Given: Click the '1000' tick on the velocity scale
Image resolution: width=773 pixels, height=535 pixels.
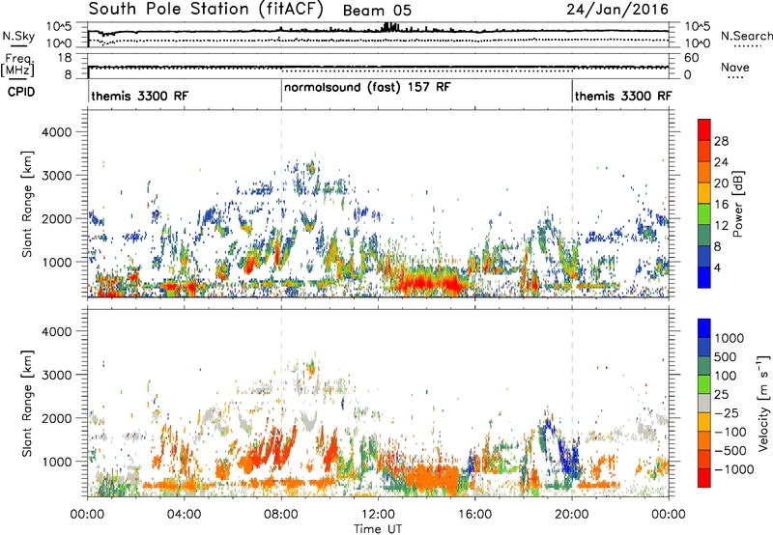Looking at the screenshot, I should coord(729,338).
